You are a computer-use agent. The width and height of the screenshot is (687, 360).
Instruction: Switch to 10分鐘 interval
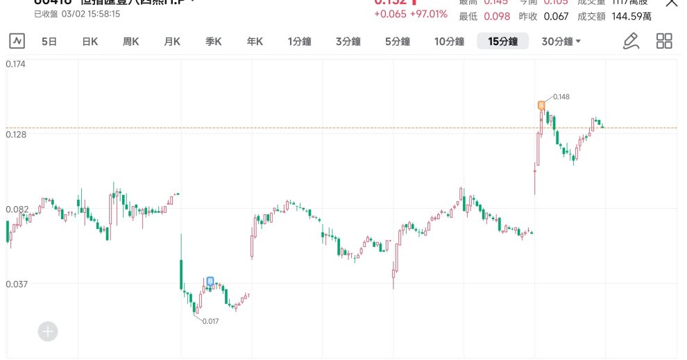click(449, 42)
